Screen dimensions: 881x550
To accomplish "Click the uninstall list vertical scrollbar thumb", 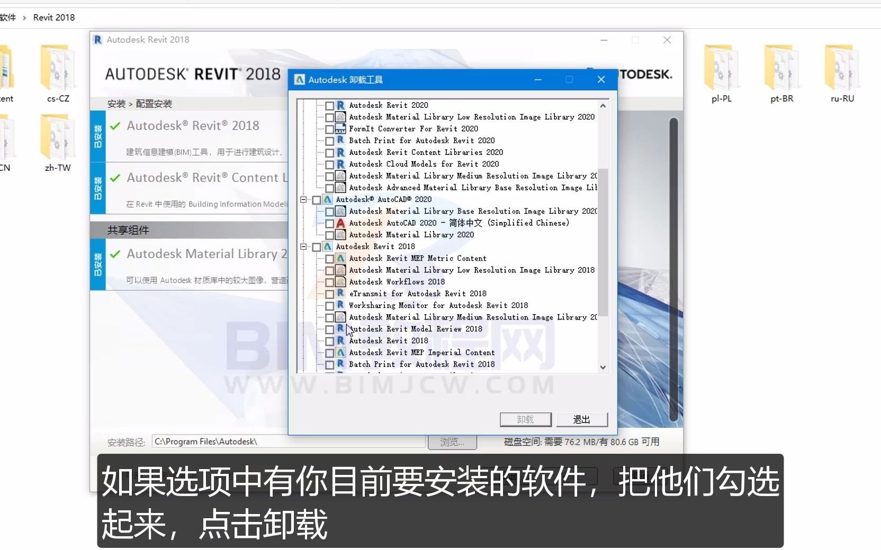I will tap(603, 243).
